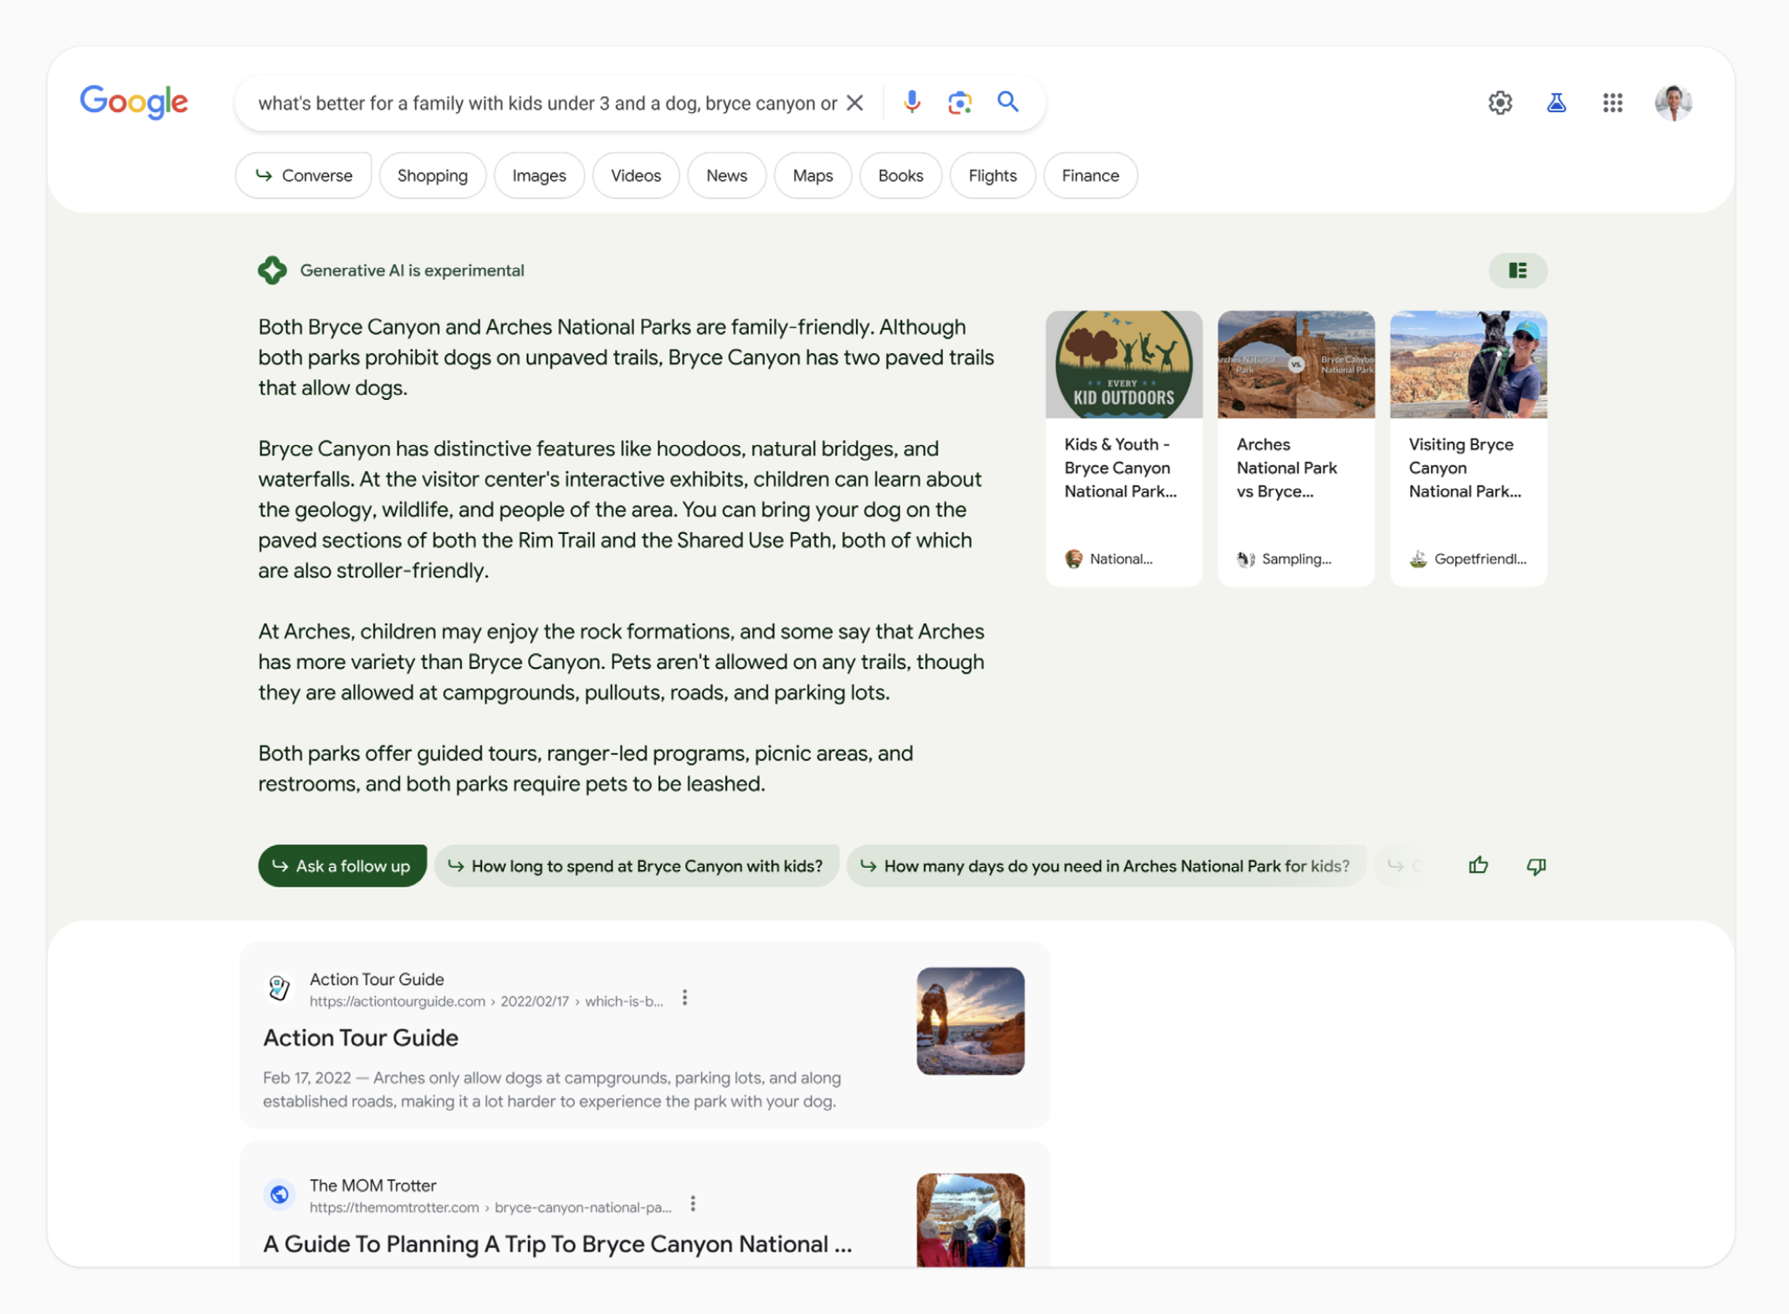Open options for Action Tour Guide result
This screenshot has width=1789, height=1314.
684,998
